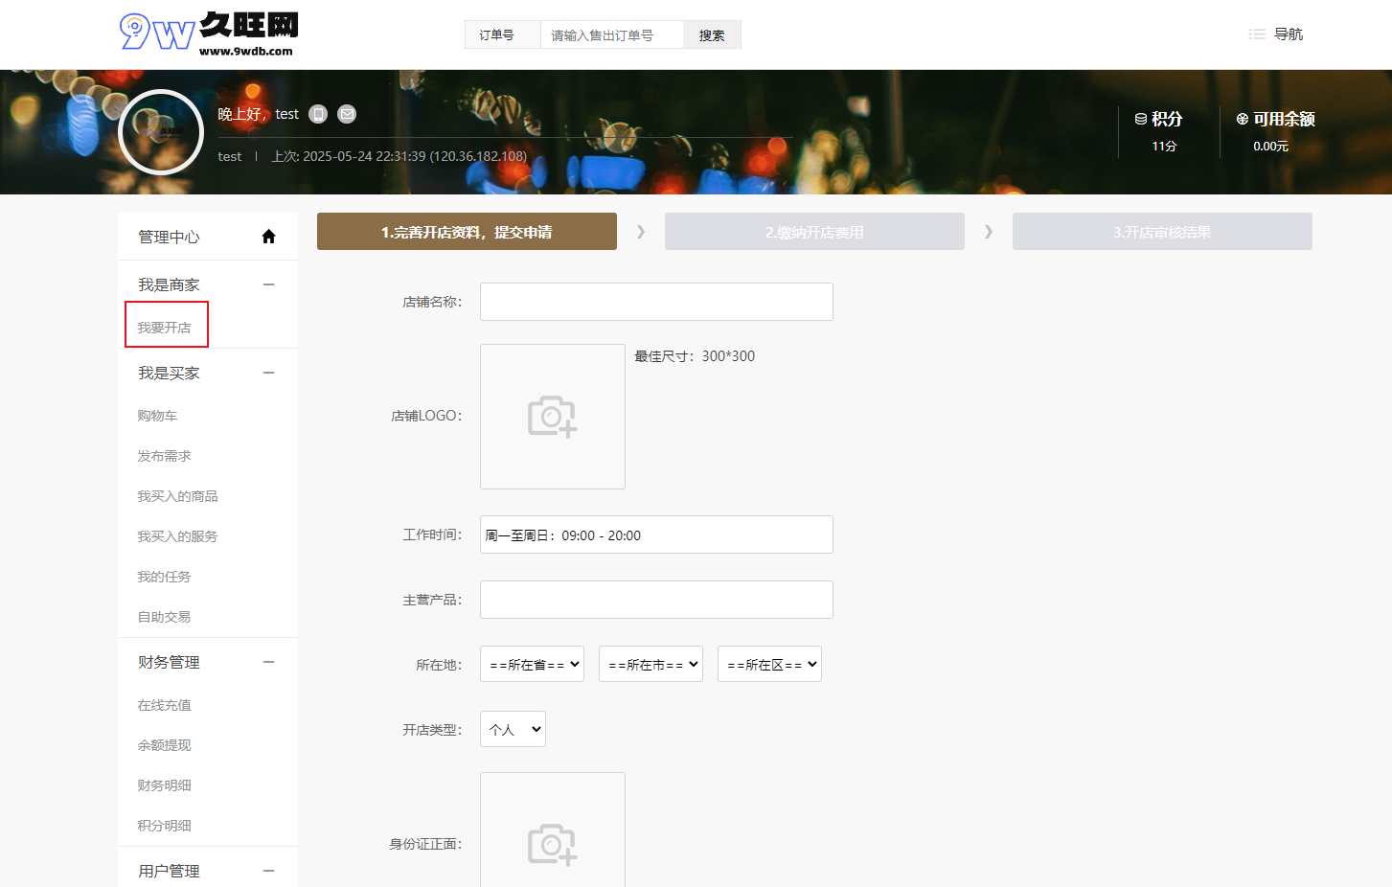Click the 久旺网 site logo
This screenshot has width=1392, height=887.
coord(209,34)
